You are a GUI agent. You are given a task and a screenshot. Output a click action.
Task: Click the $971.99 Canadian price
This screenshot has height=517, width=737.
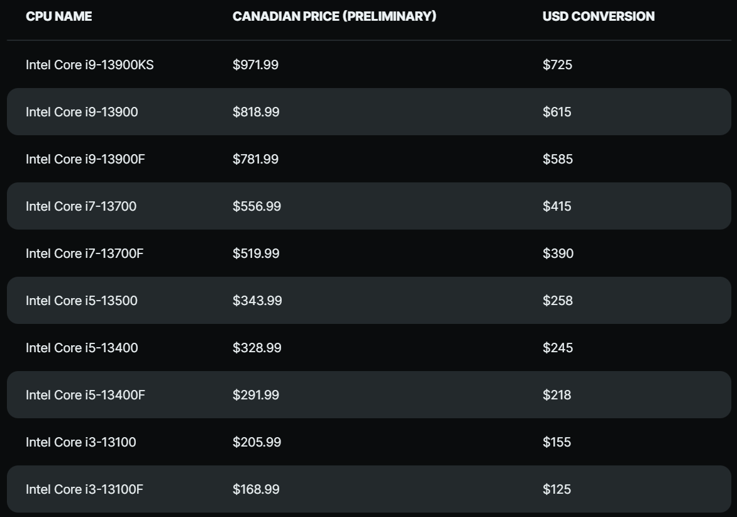tap(255, 65)
